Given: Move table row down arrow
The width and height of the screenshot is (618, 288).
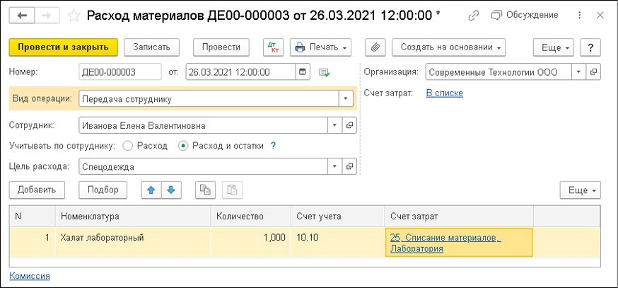Looking at the screenshot, I should [x=171, y=190].
